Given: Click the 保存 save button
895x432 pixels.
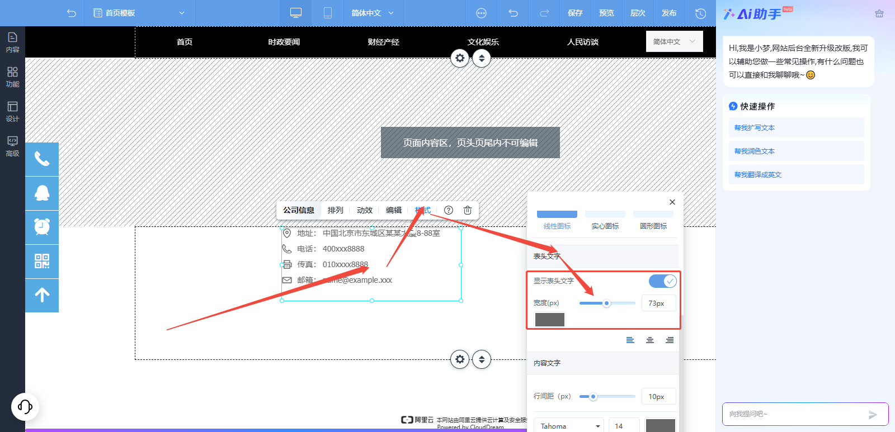Looking at the screenshot, I should (x=575, y=13).
